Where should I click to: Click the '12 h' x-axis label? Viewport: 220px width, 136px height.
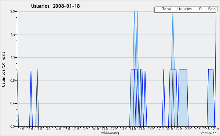pos(114,129)
